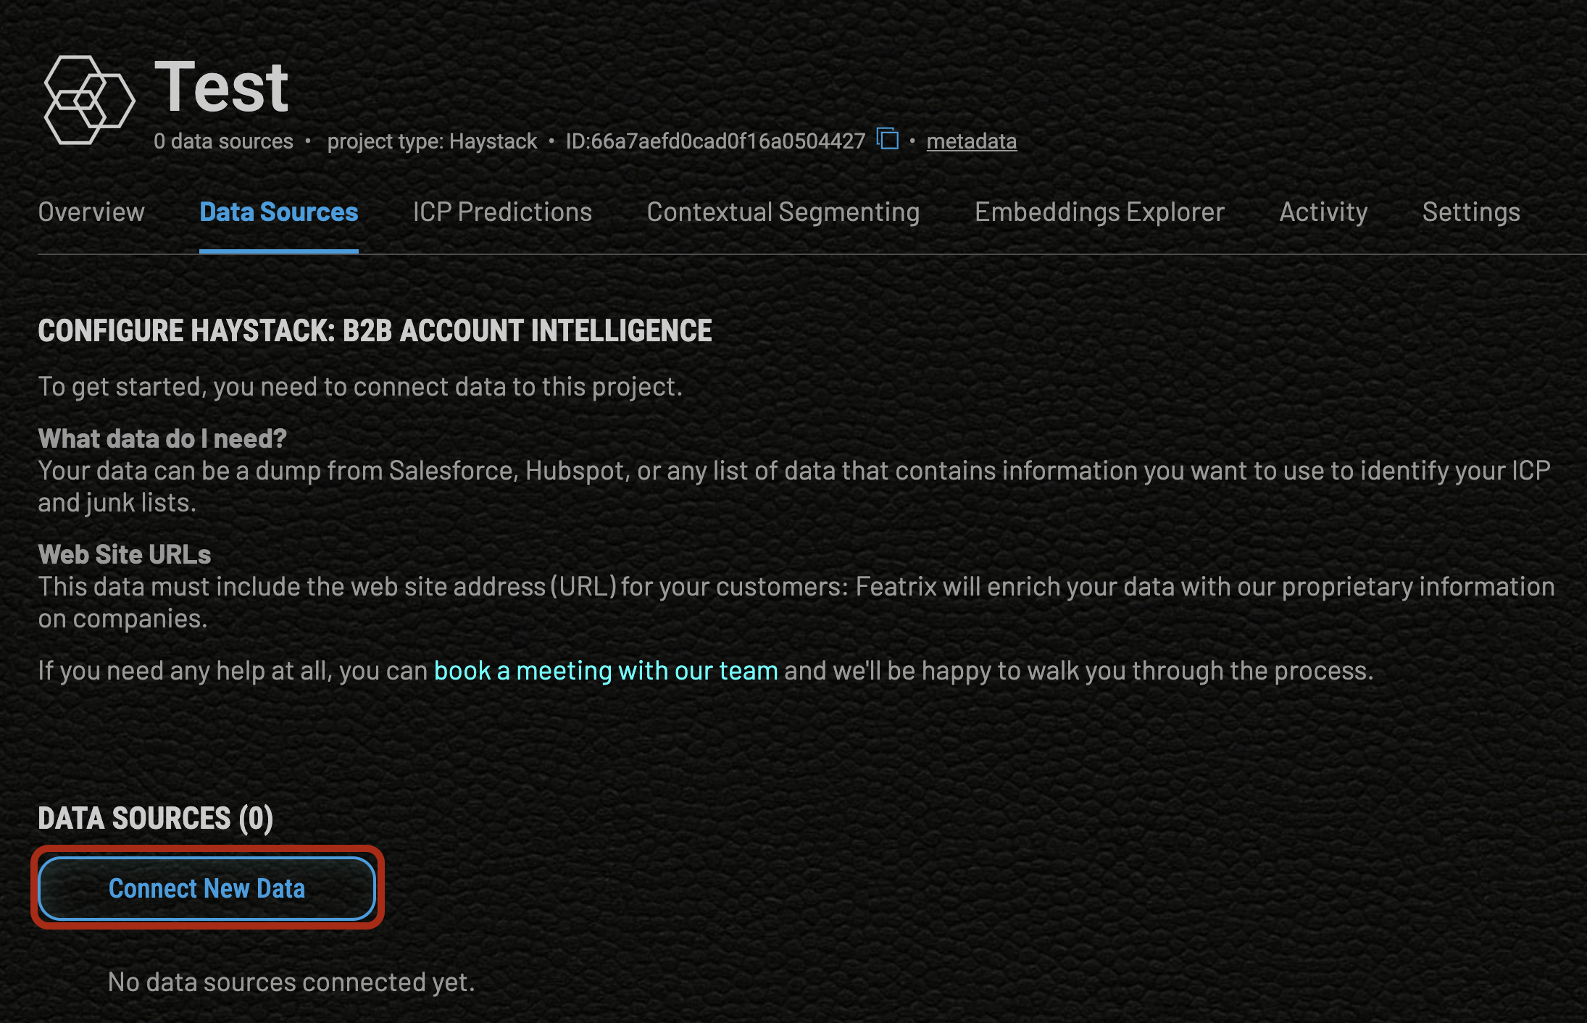Open the Embeddings Explorer tab
Image resolution: width=1587 pixels, height=1023 pixels.
click(1099, 212)
